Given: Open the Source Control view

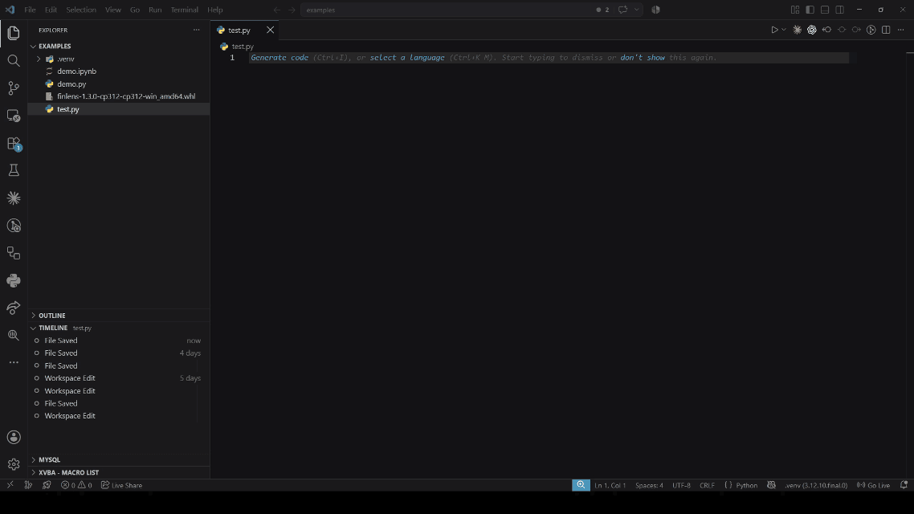Looking at the screenshot, I should tap(14, 88).
